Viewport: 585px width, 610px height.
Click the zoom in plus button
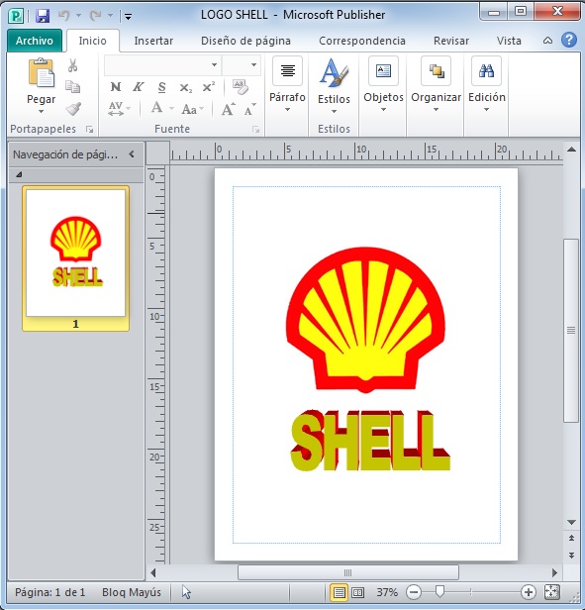(529, 592)
